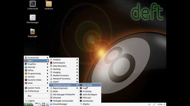
Task: Launch XHydra from Password recovery
Action: click(x=90, y=104)
